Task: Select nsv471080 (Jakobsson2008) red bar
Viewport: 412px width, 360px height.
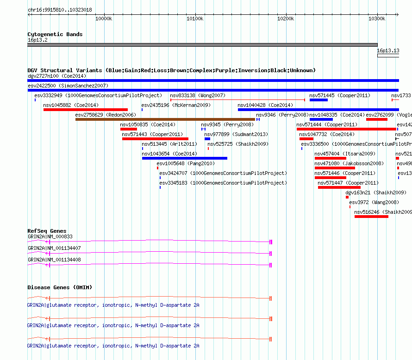Action: [x=335, y=168]
